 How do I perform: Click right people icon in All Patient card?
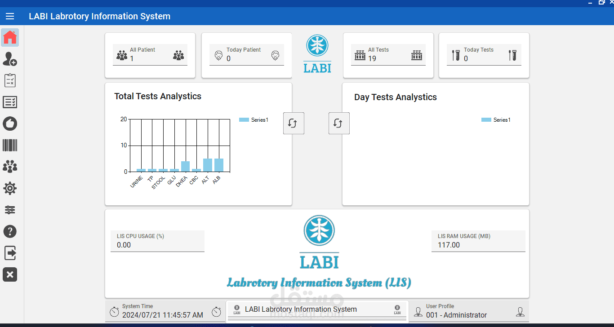tap(178, 56)
